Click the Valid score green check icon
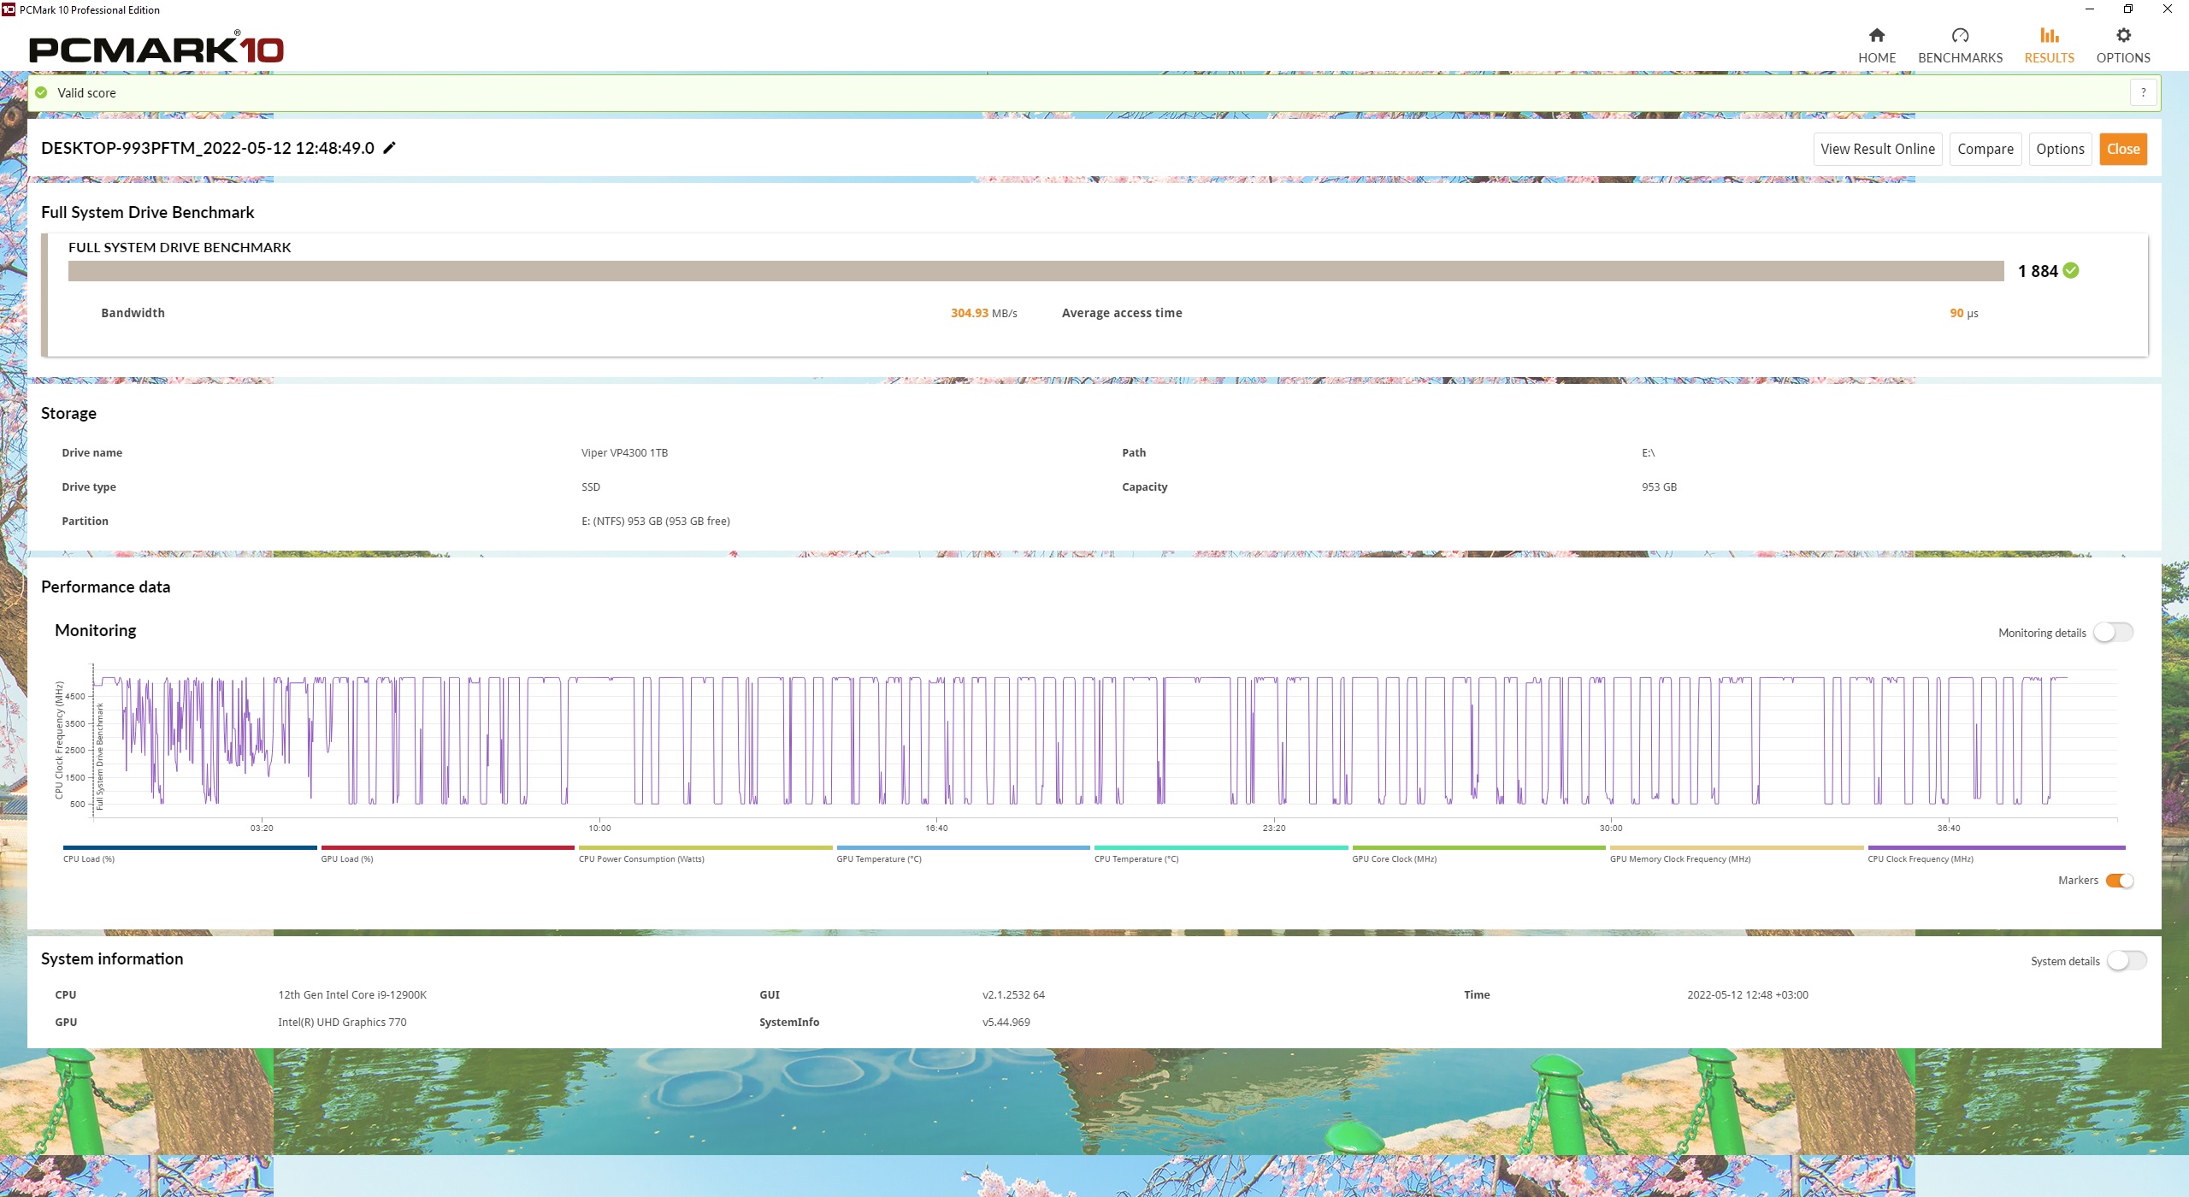This screenshot has height=1197, width=2189. pyautogui.click(x=41, y=93)
